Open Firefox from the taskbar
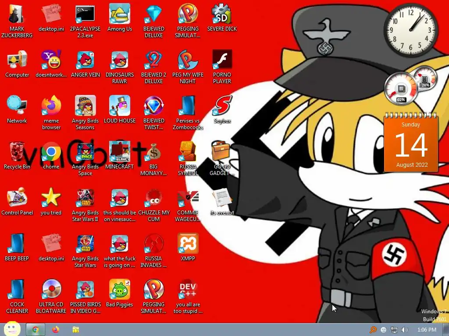 coord(56,330)
